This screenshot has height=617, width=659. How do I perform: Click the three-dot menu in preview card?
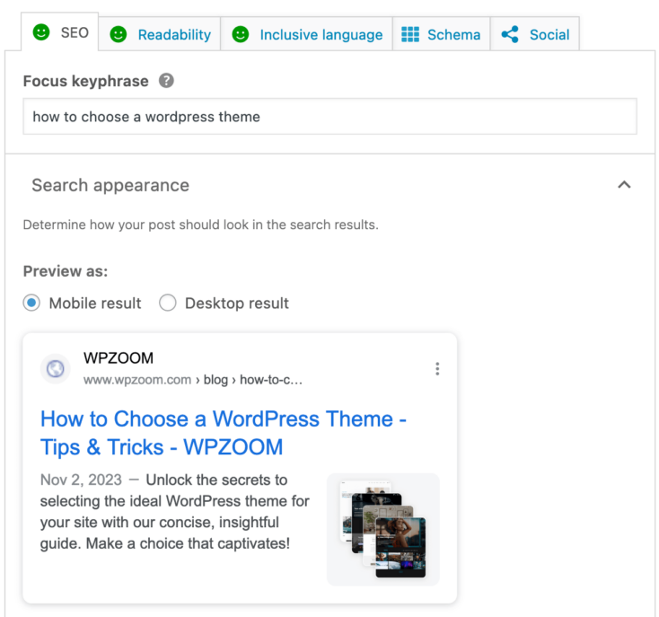coord(437,368)
